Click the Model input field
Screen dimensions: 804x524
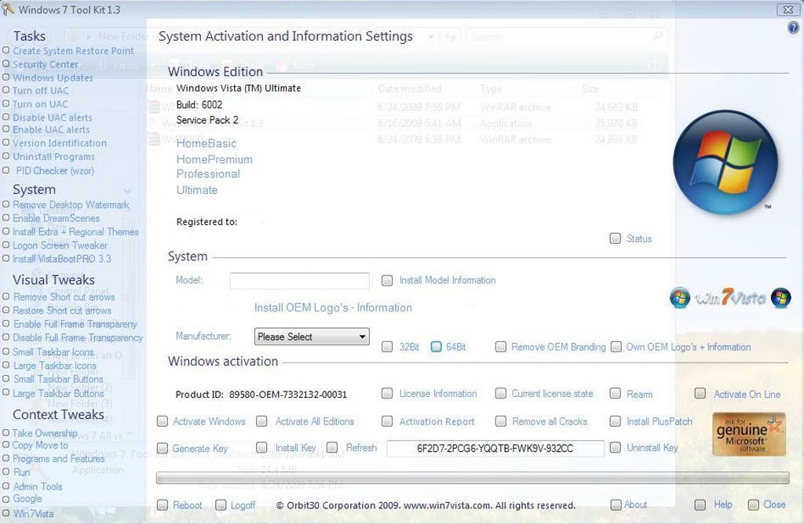(x=299, y=281)
